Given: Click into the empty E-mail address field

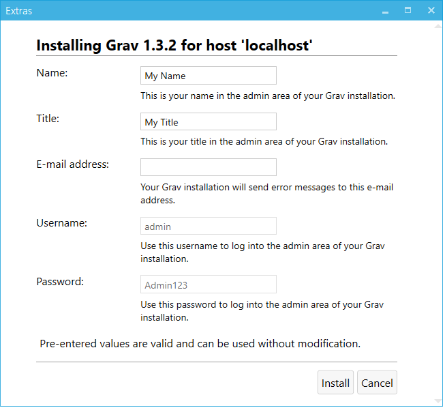Looking at the screenshot, I should tap(209, 168).
